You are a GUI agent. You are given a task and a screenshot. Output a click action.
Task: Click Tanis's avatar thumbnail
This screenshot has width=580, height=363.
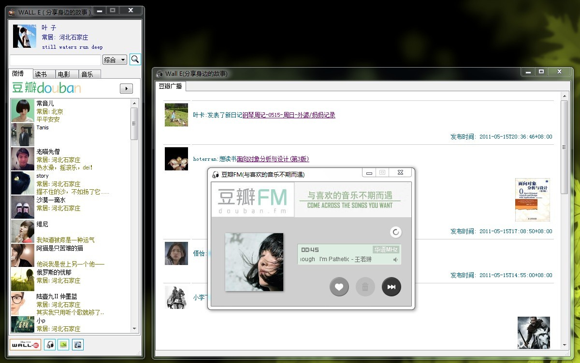tap(23, 135)
